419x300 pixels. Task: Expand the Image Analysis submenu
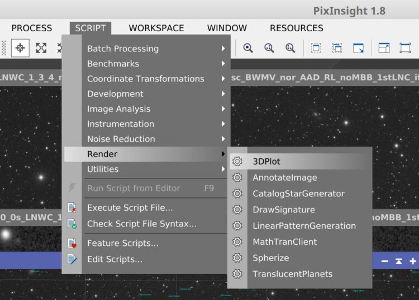146,109
